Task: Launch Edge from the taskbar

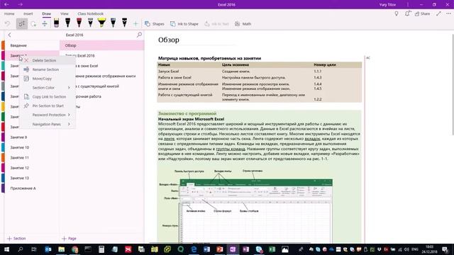Action: coord(194,249)
